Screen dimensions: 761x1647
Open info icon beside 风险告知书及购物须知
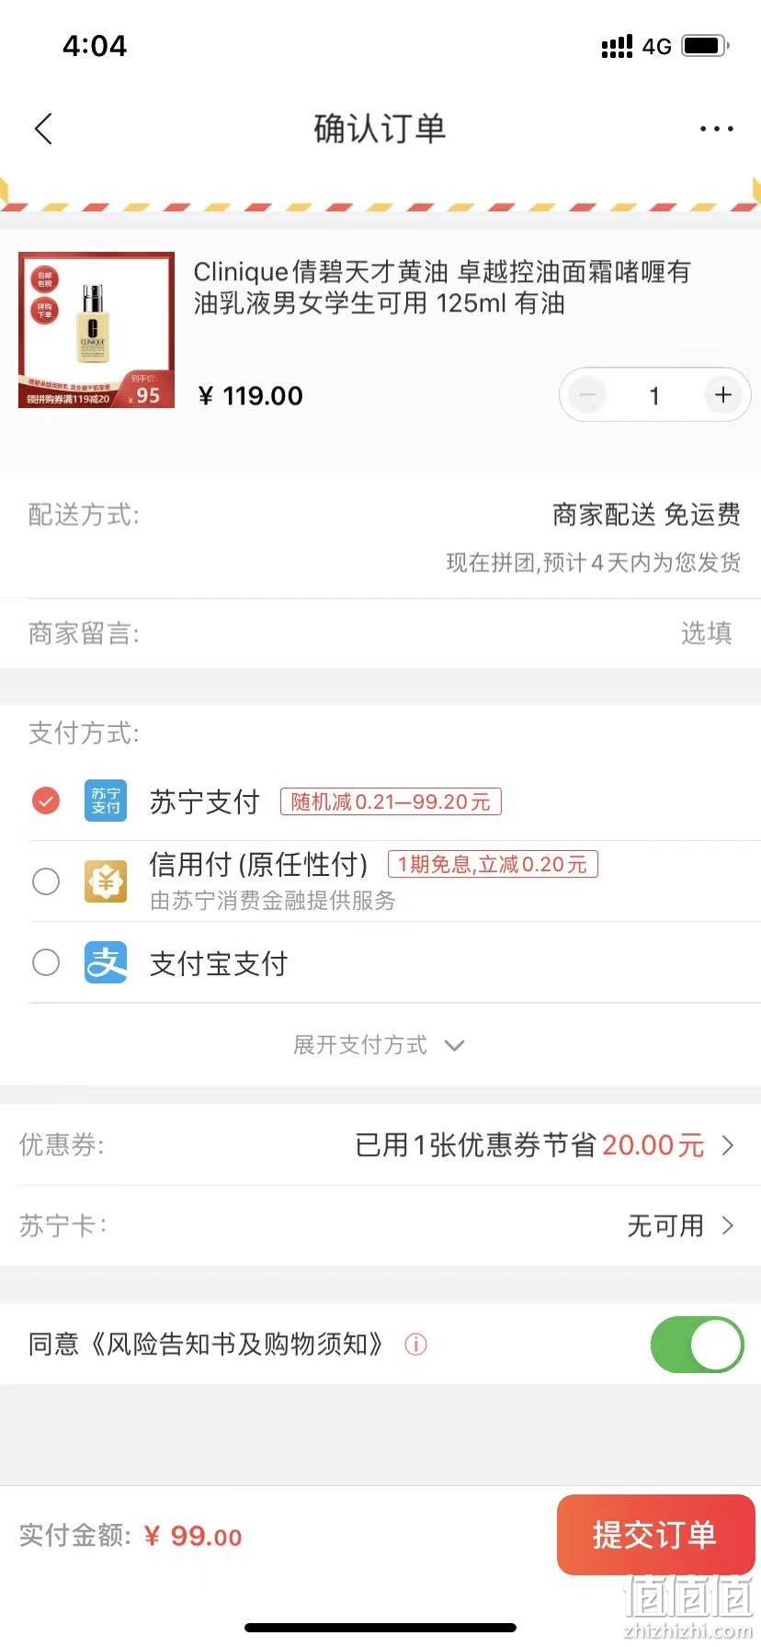(415, 1345)
